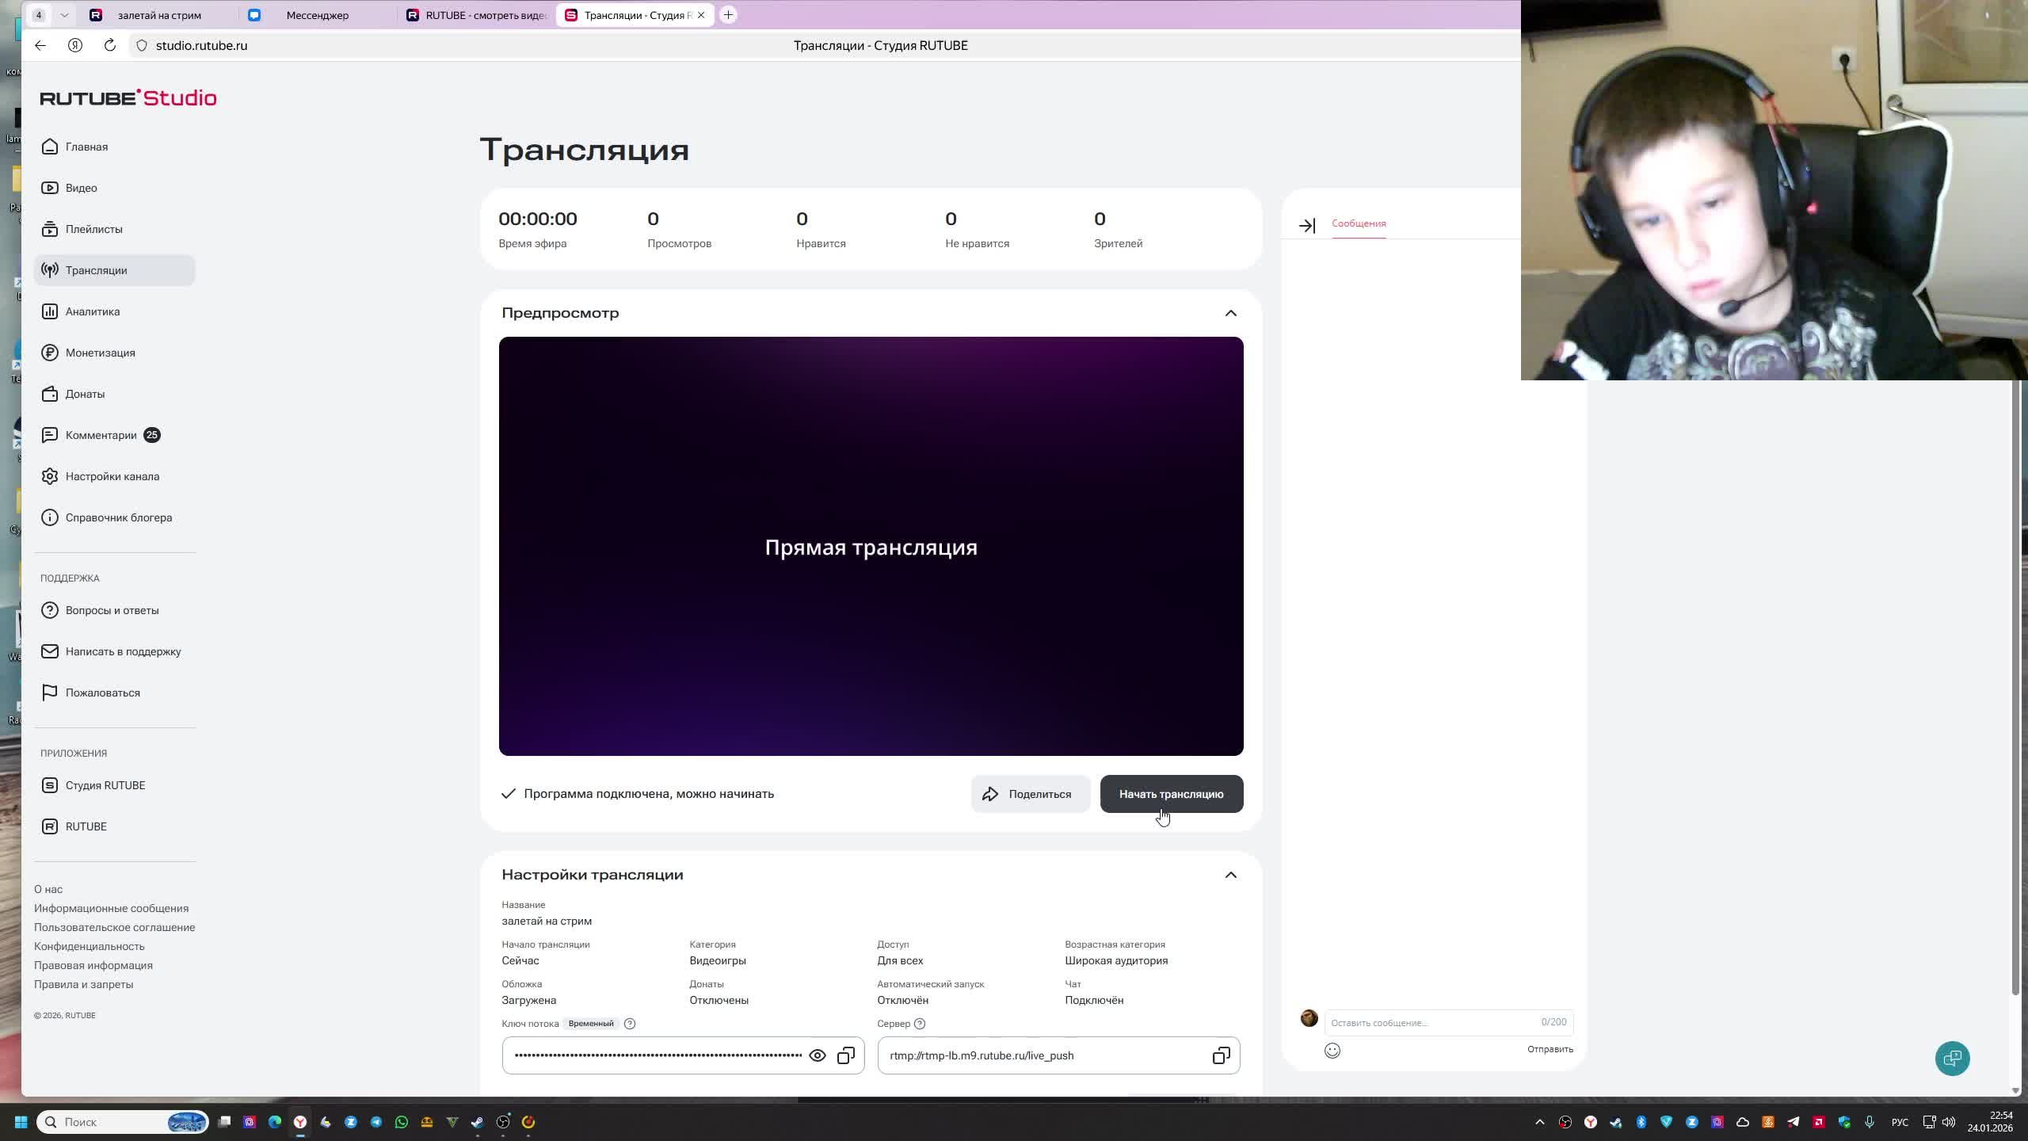The width and height of the screenshot is (2028, 1141).
Task: Collapse the Настройки трансляции section
Action: pyautogui.click(x=1231, y=875)
